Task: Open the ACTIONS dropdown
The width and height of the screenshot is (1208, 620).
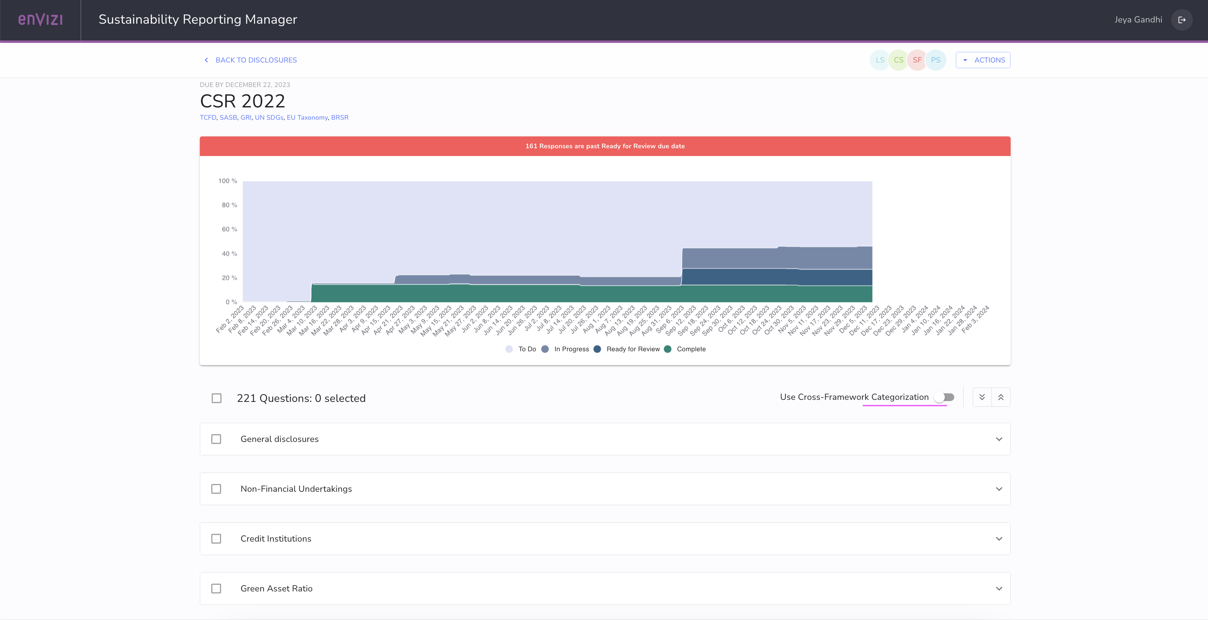Action: (x=983, y=60)
